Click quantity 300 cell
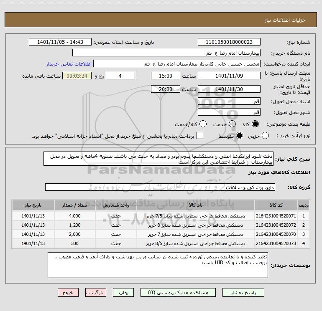Screen dimensions: 322x311 click(75, 243)
